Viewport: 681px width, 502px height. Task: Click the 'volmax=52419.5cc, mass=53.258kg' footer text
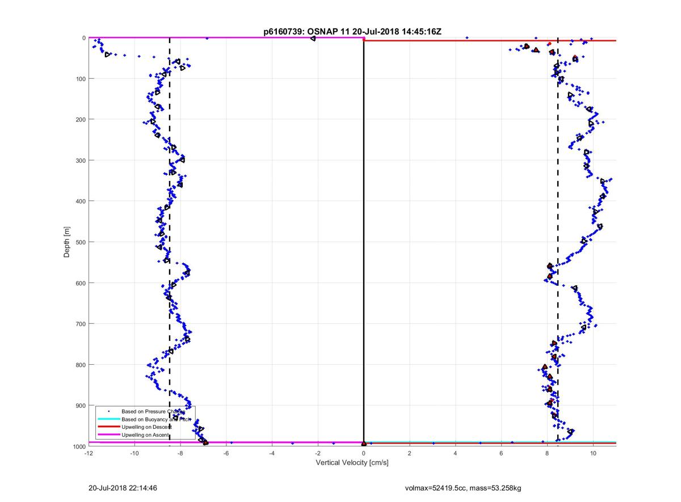pos(463,487)
